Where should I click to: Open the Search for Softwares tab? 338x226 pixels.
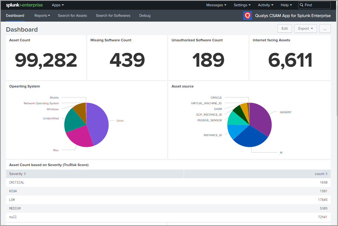coord(113,15)
